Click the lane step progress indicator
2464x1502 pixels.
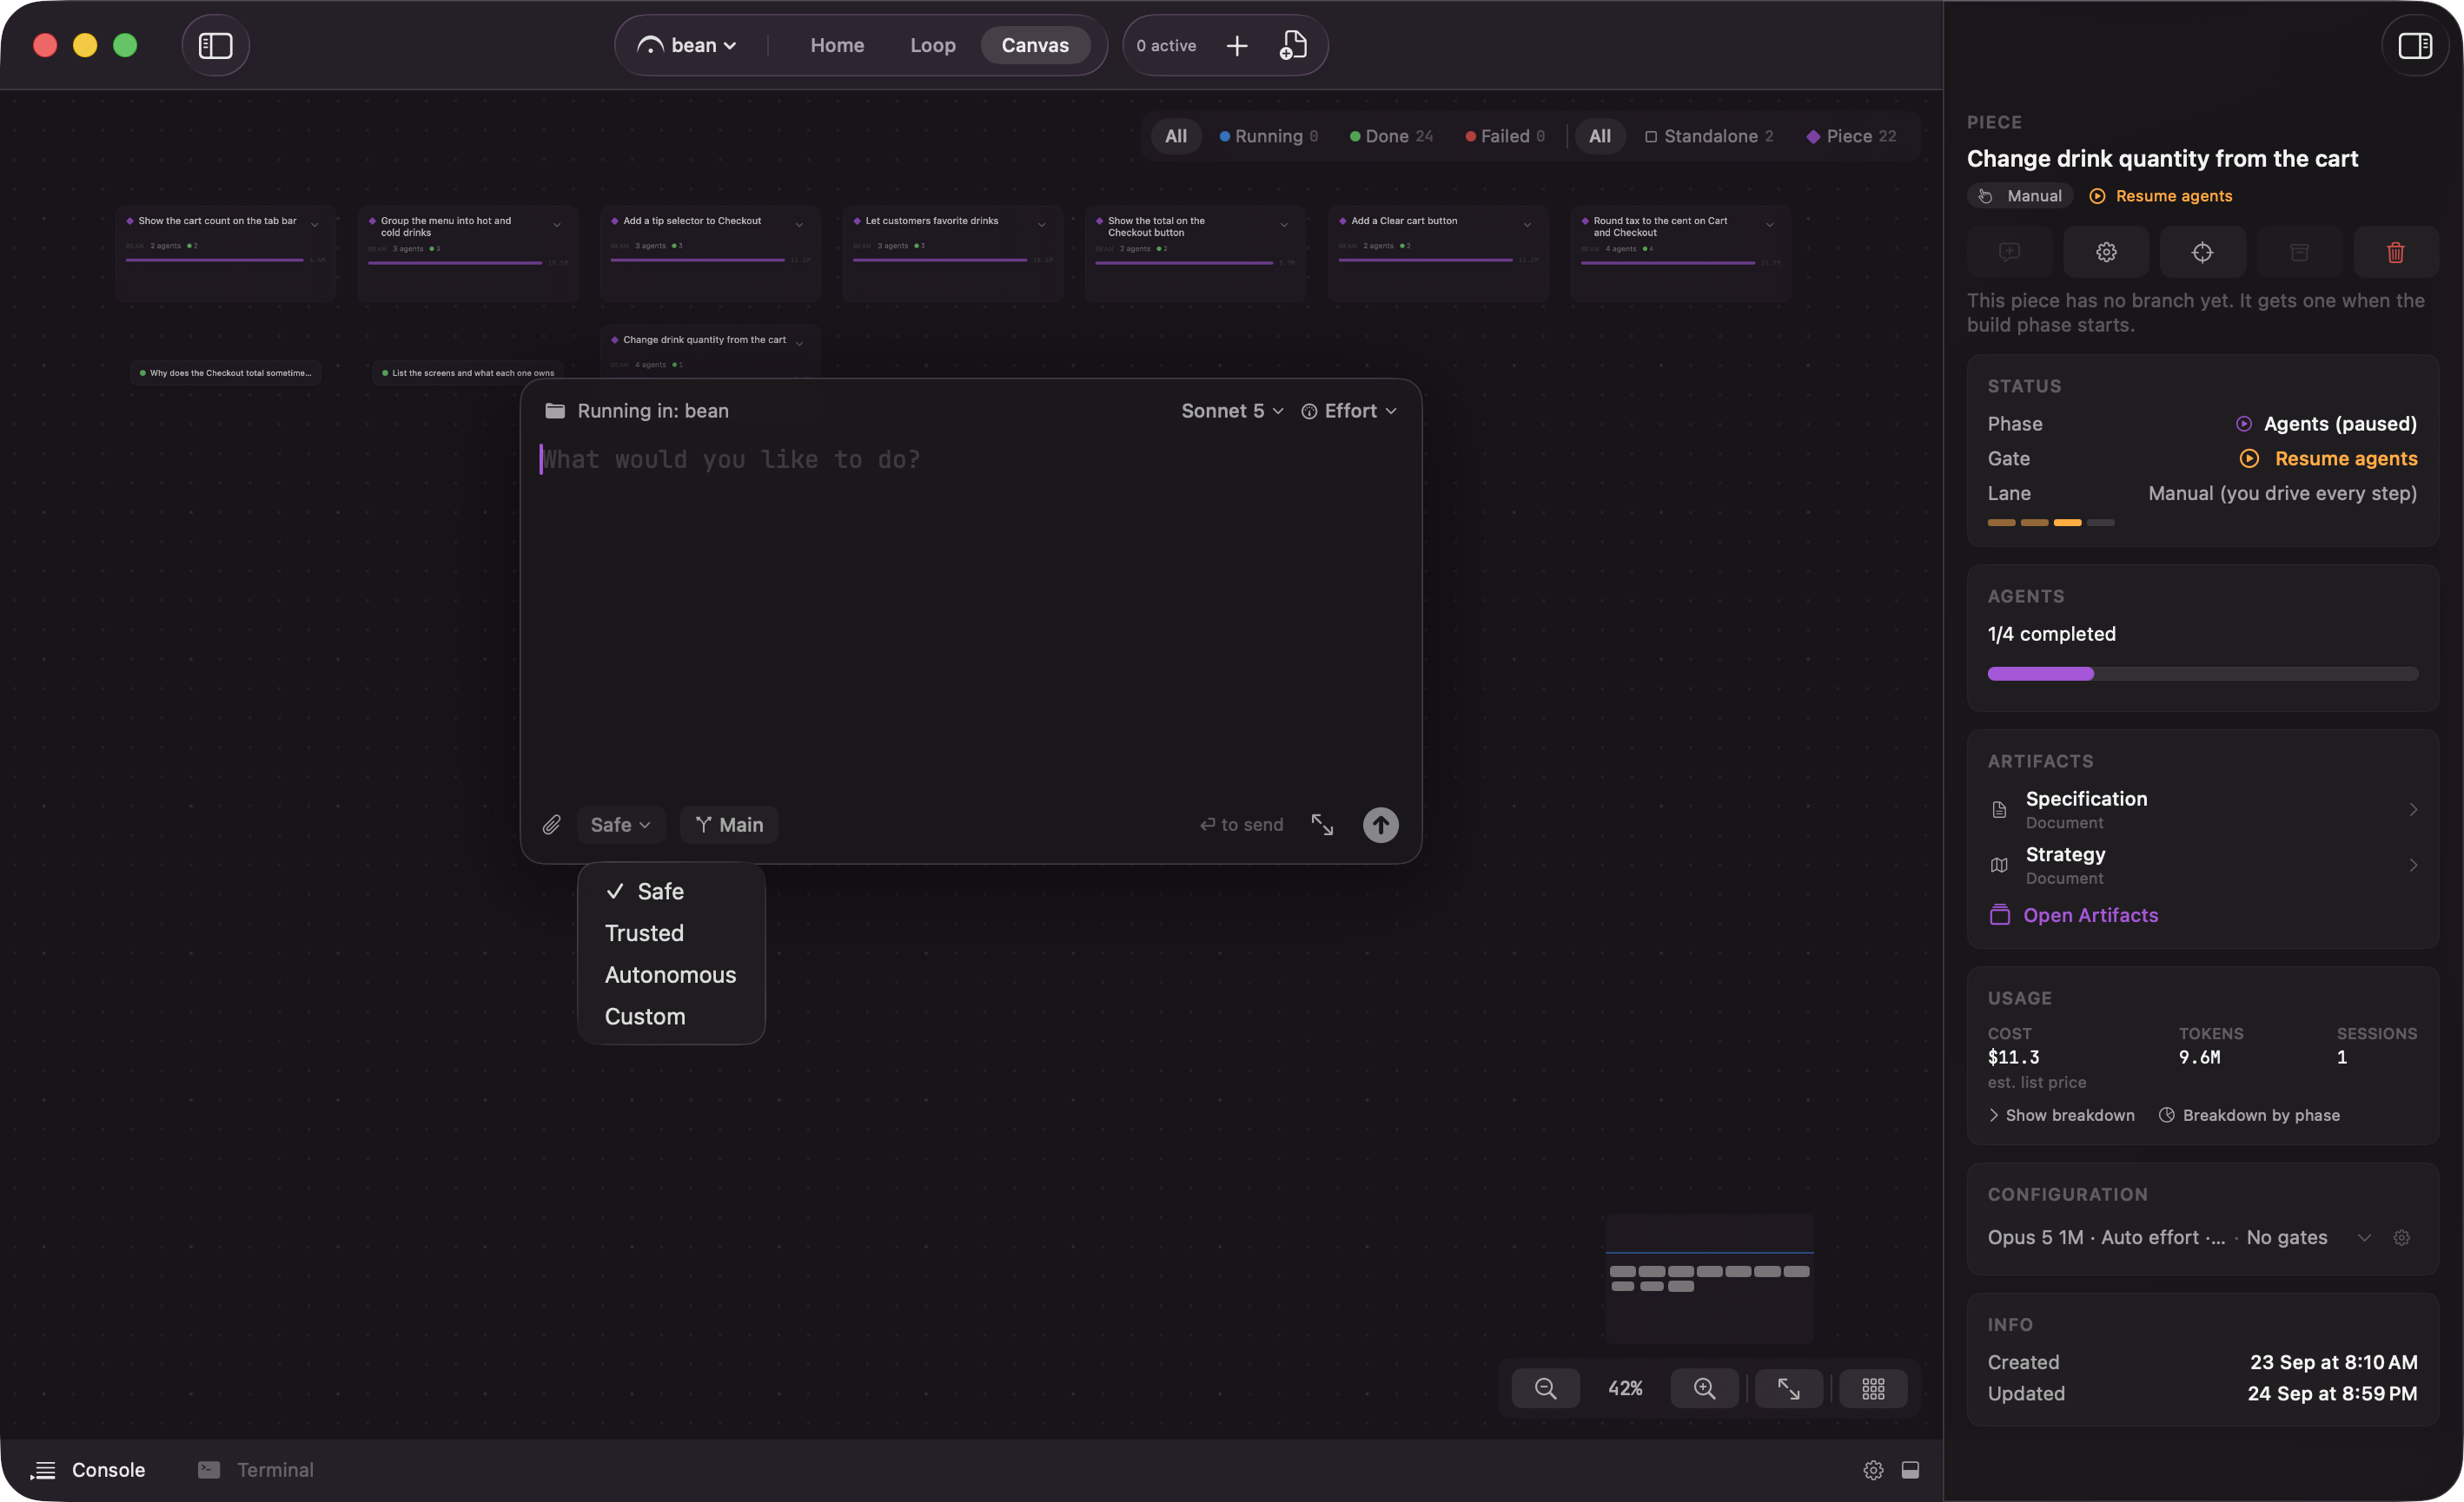[2050, 523]
